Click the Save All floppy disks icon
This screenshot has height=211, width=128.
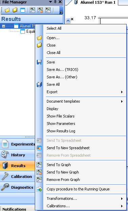(39, 84)
